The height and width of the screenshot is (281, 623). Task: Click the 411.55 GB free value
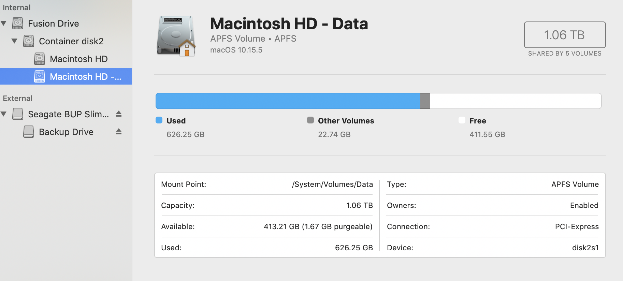click(487, 134)
